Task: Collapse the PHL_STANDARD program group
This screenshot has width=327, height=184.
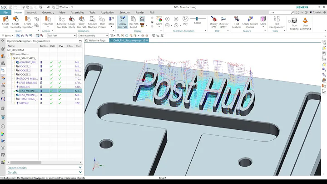Action: click(x=9, y=58)
